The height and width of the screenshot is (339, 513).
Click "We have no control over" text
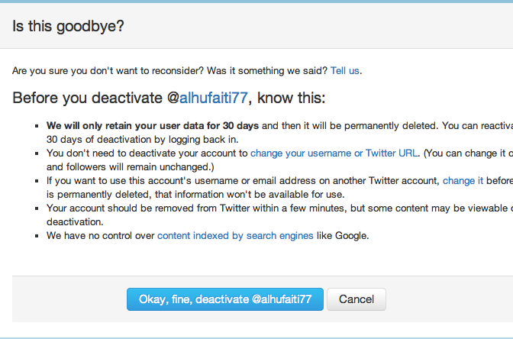(x=100, y=235)
